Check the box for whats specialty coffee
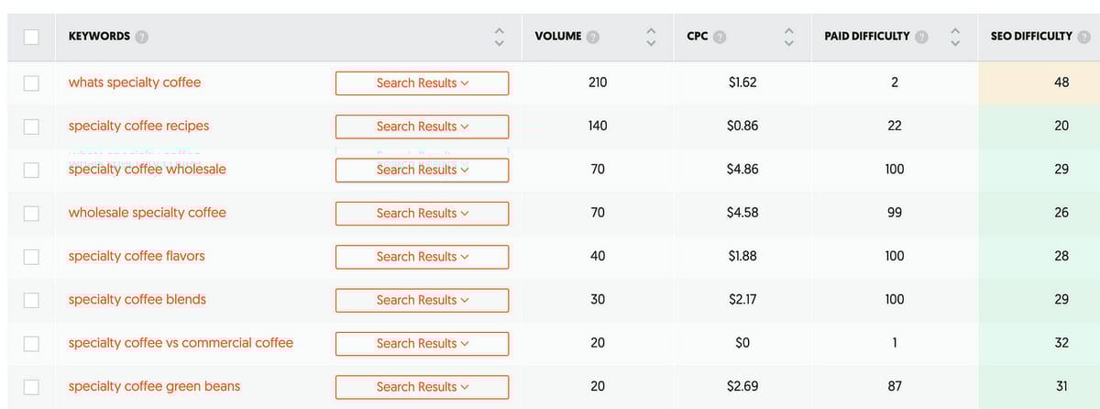Screen dimensions: 1100x409 31,83
